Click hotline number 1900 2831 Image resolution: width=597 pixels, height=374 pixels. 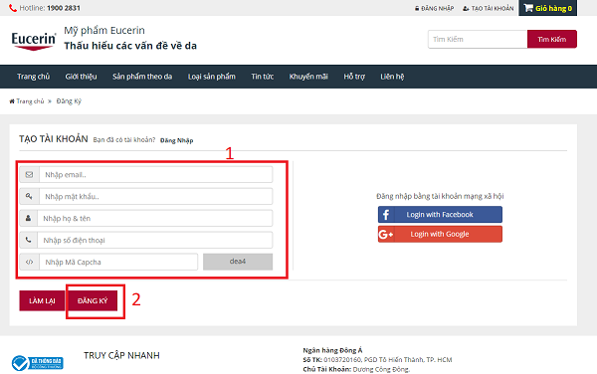tap(64, 8)
